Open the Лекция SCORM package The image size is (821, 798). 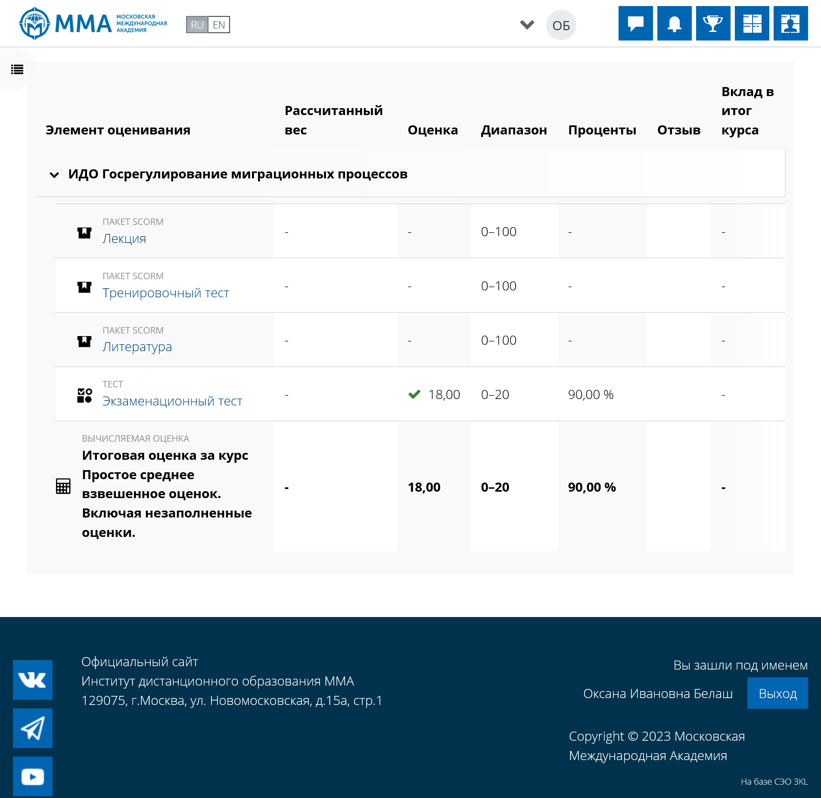[x=124, y=238]
